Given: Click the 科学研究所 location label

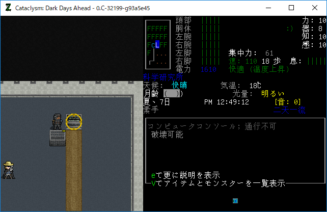Looking at the screenshot, I should pyautogui.click(x=163, y=77).
